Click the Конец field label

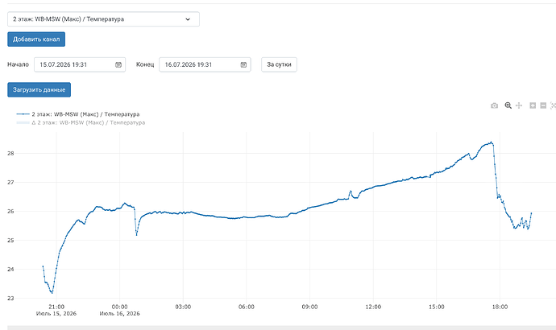[145, 64]
